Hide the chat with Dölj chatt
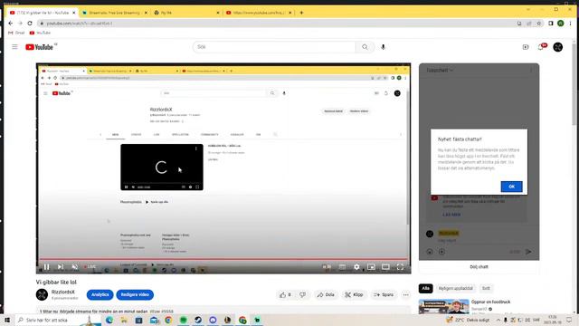 point(479,266)
